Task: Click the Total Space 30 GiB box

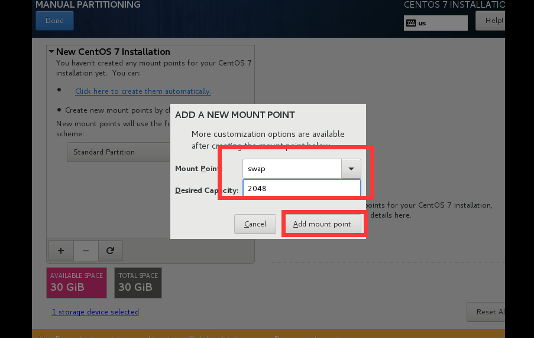Action: pyautogui.click(x=138, y=283)
